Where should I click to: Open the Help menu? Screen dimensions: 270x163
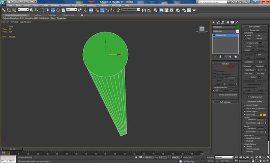pyautogui.click(x=127, y=6)
